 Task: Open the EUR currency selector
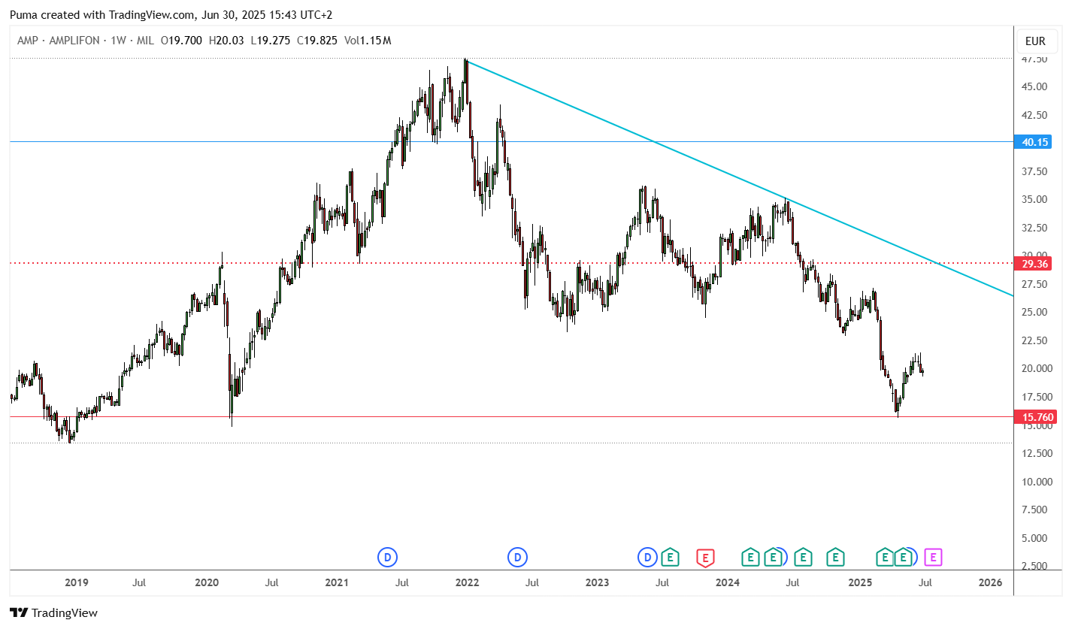coord(1035,41)
